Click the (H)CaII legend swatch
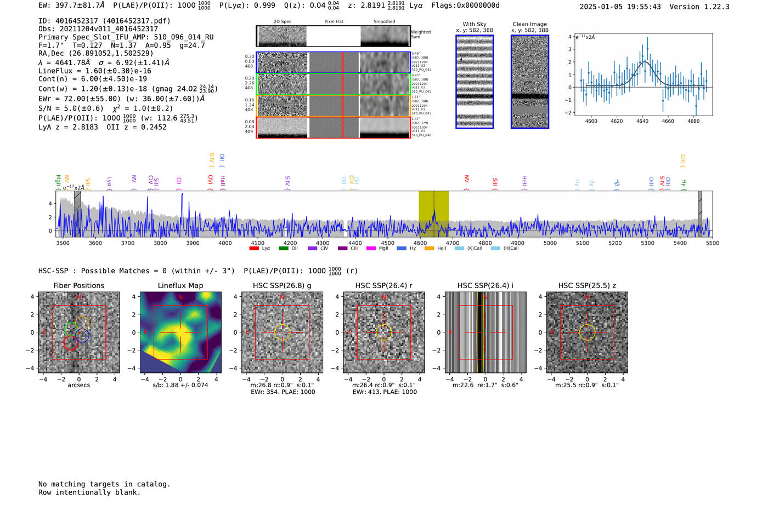Viewport: 768px width, 522px height. (495, 249)
